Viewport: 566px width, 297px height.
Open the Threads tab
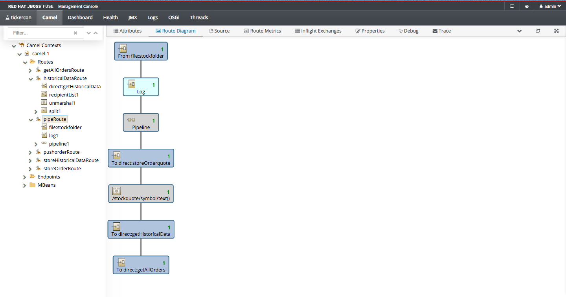click(x=199, y=17)
